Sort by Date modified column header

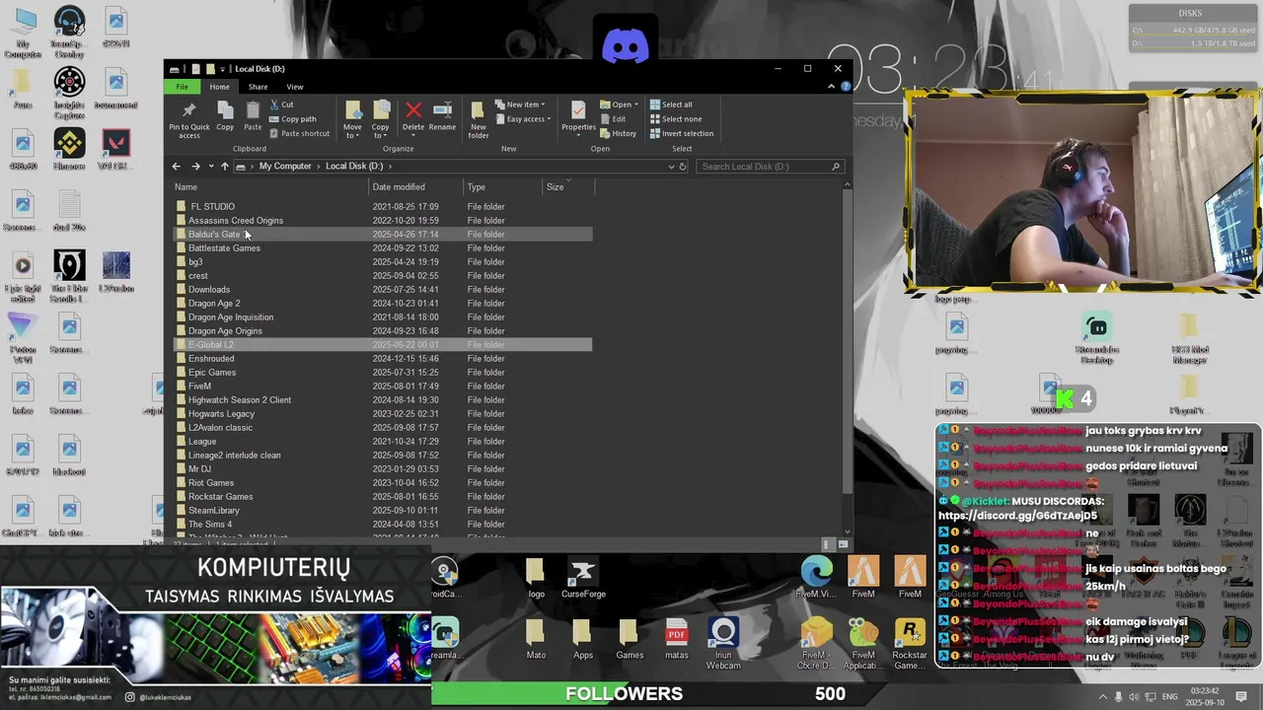[416, 187]
